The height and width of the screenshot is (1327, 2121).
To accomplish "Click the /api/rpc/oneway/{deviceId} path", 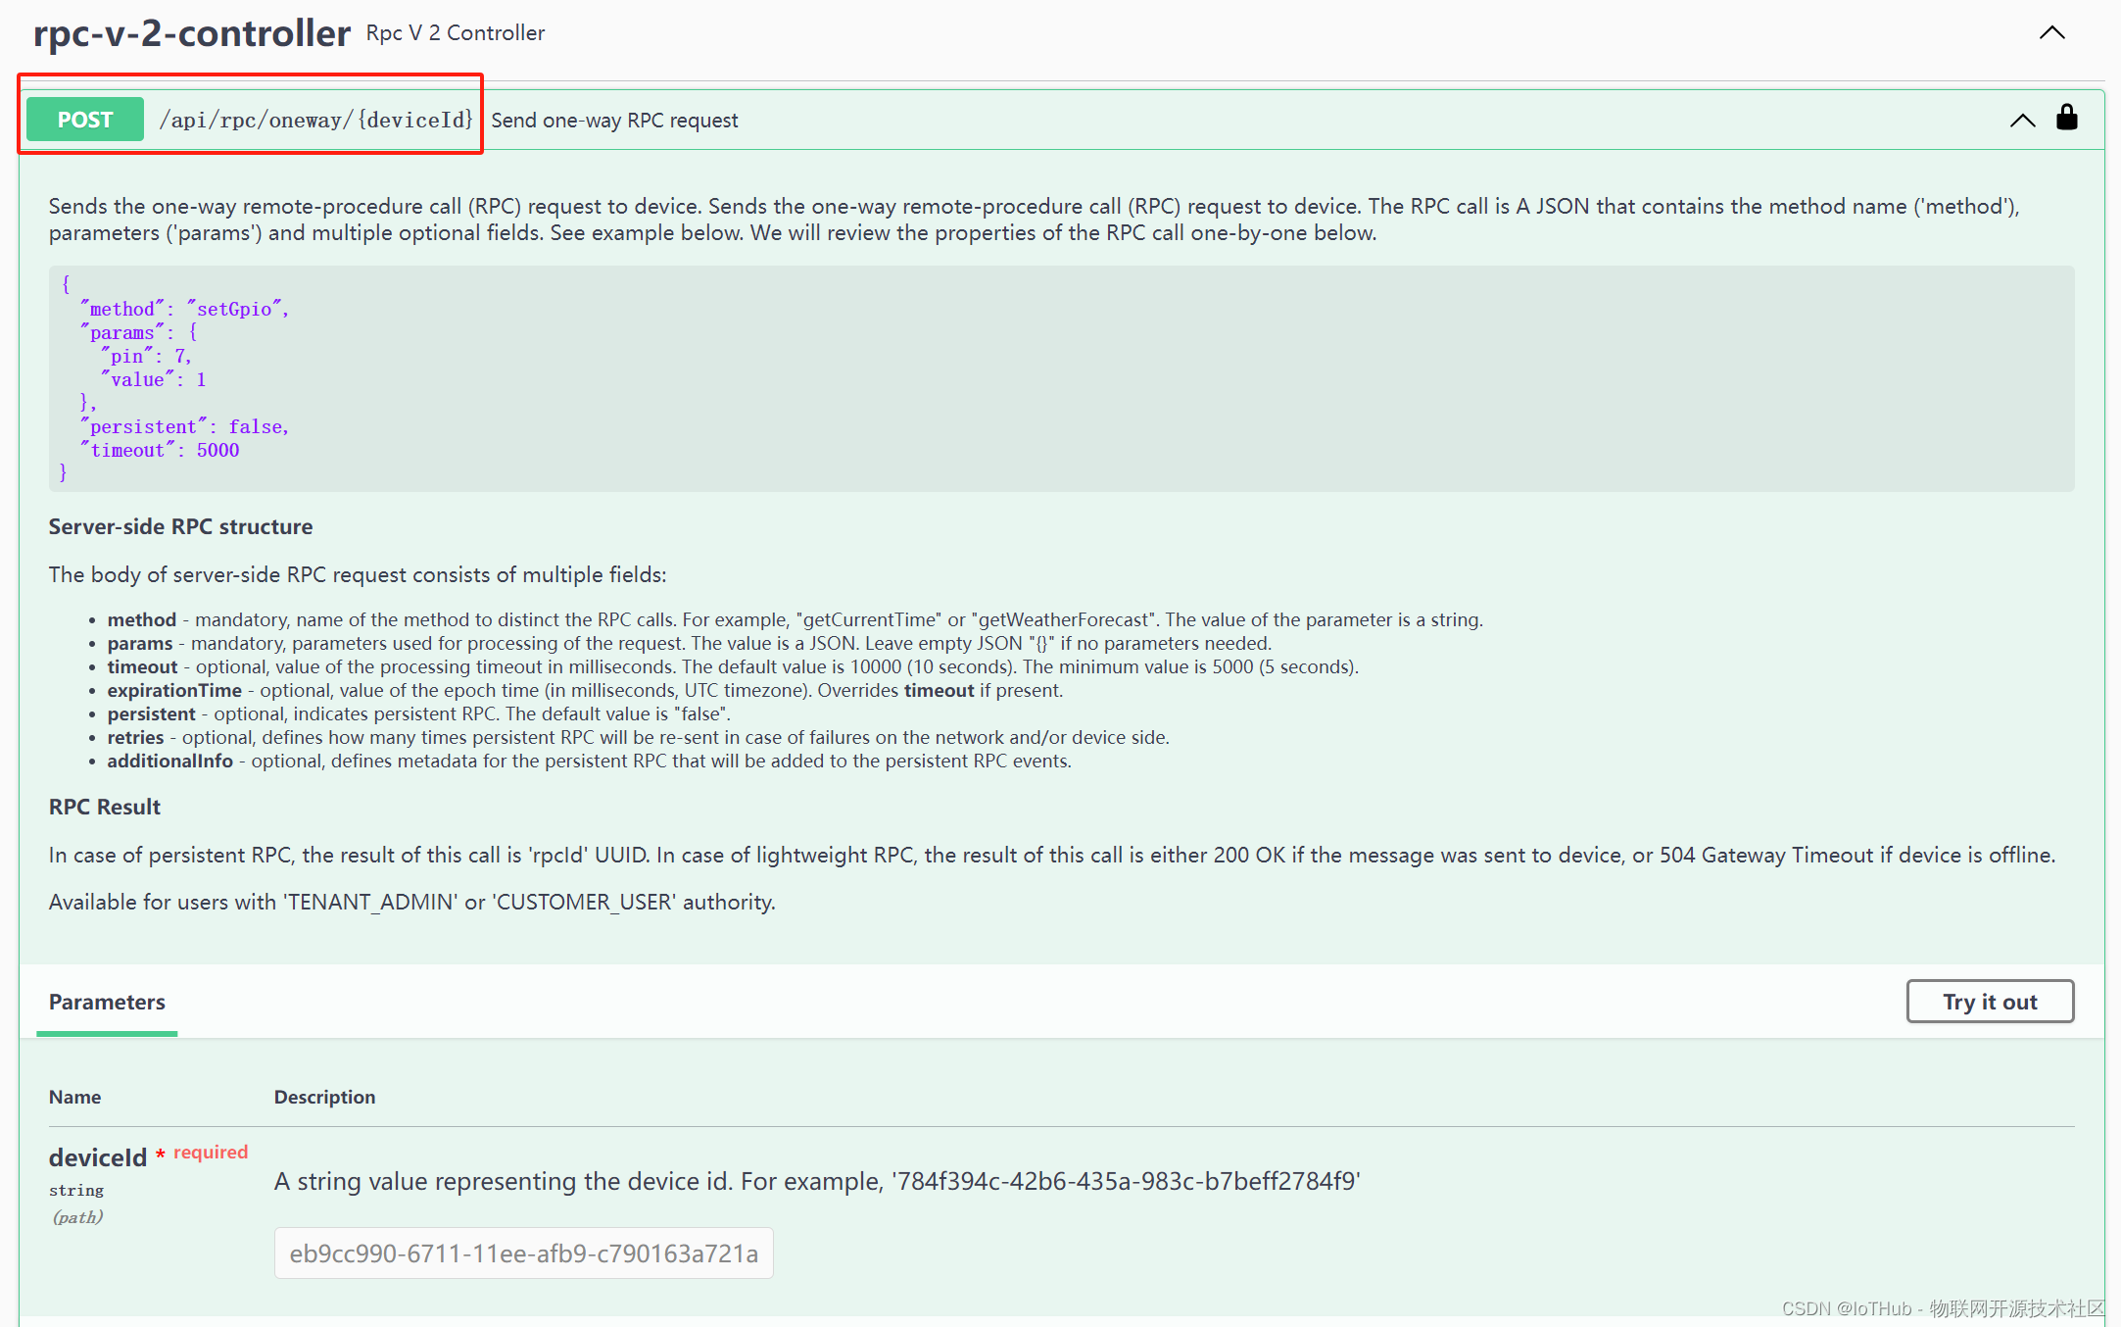I will click(316, 120).
